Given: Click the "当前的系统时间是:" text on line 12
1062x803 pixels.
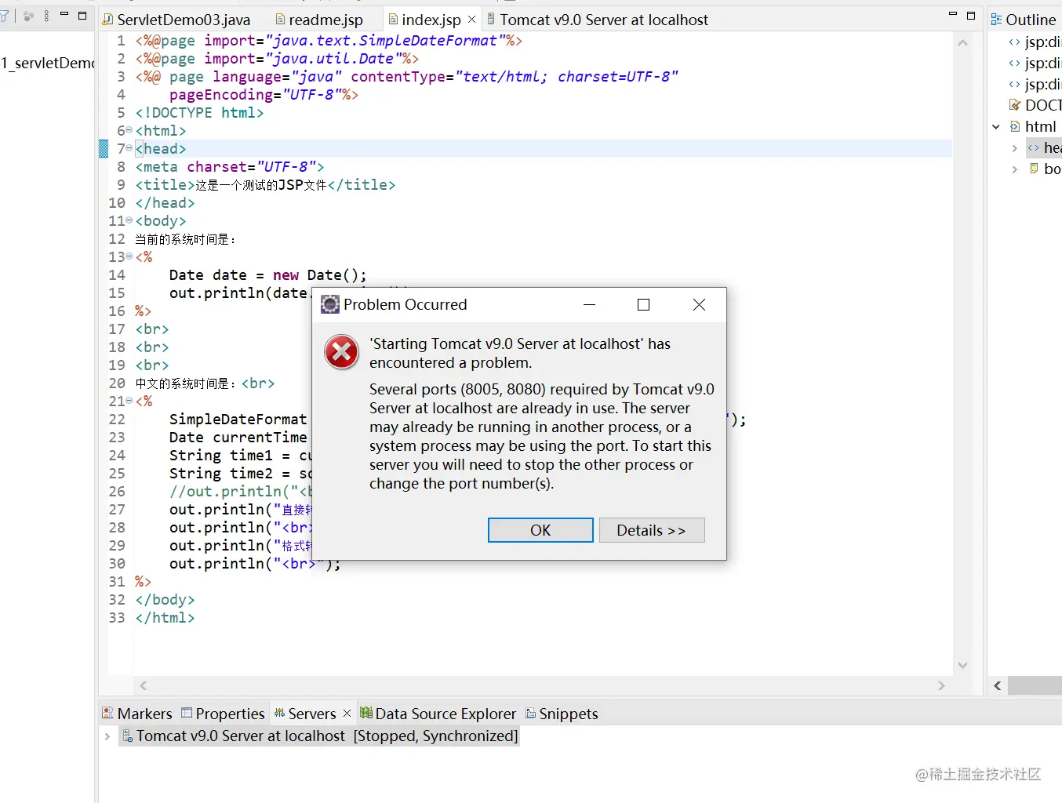Looking at the screenshot, I should 186,239.
